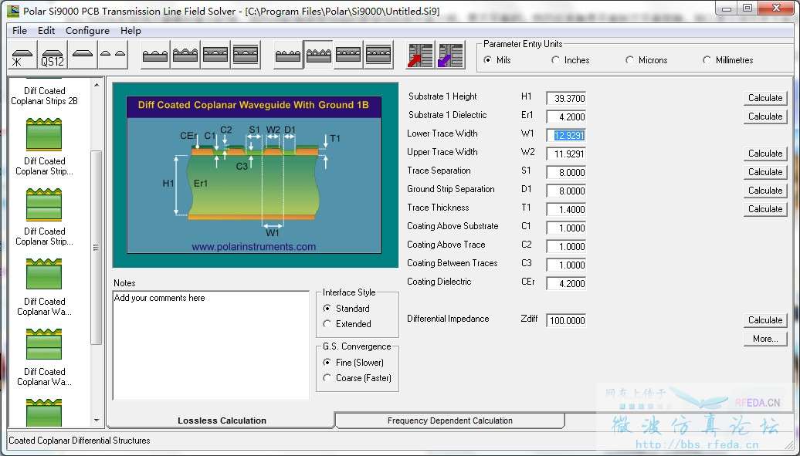Image resolution: width=800 pixels, height=456 pixels.
Task: Select the two small traces toolbar icon
Action: click(x=114, y=56)
